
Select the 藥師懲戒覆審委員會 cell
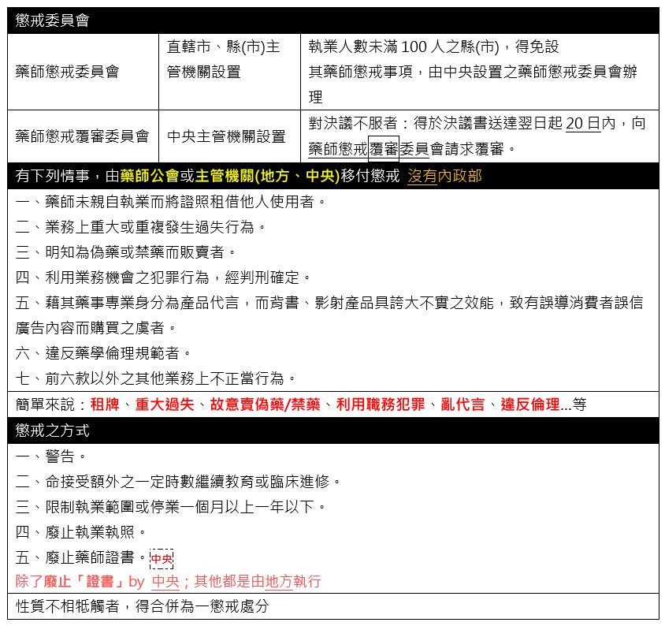click(x=82, y=136)
